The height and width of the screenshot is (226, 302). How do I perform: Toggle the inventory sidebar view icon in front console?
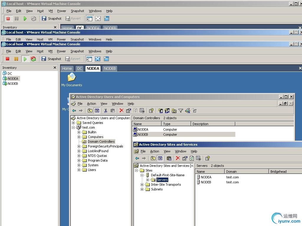pyautogui.click(x=89, y=59)
